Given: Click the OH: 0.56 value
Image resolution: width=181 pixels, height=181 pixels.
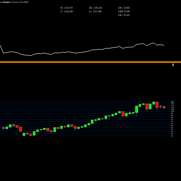Looking at the screenshot, I should [124, 12].
